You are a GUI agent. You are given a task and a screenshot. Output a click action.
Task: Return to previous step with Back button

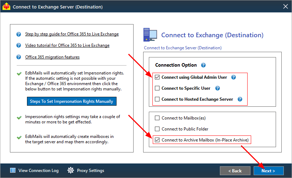pos(235,171)
